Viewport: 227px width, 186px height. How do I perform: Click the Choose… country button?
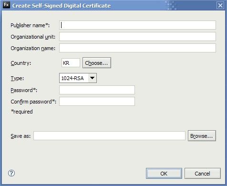[x=97, y=63]
